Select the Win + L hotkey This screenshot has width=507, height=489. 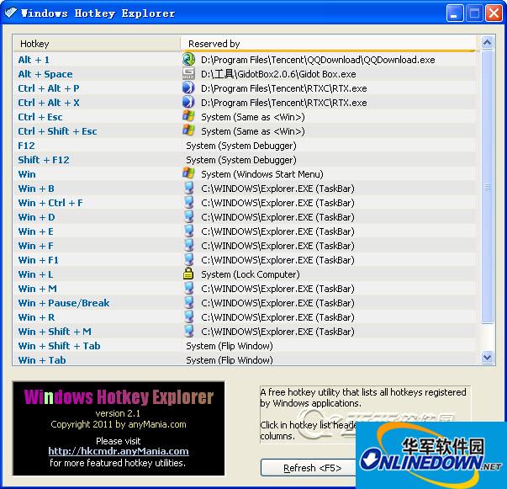[x=35, y=274]
